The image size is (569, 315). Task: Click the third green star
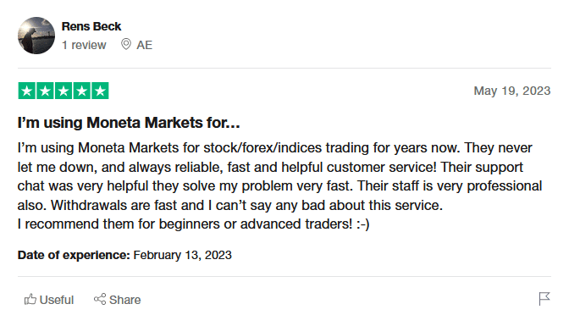(64, 91)
